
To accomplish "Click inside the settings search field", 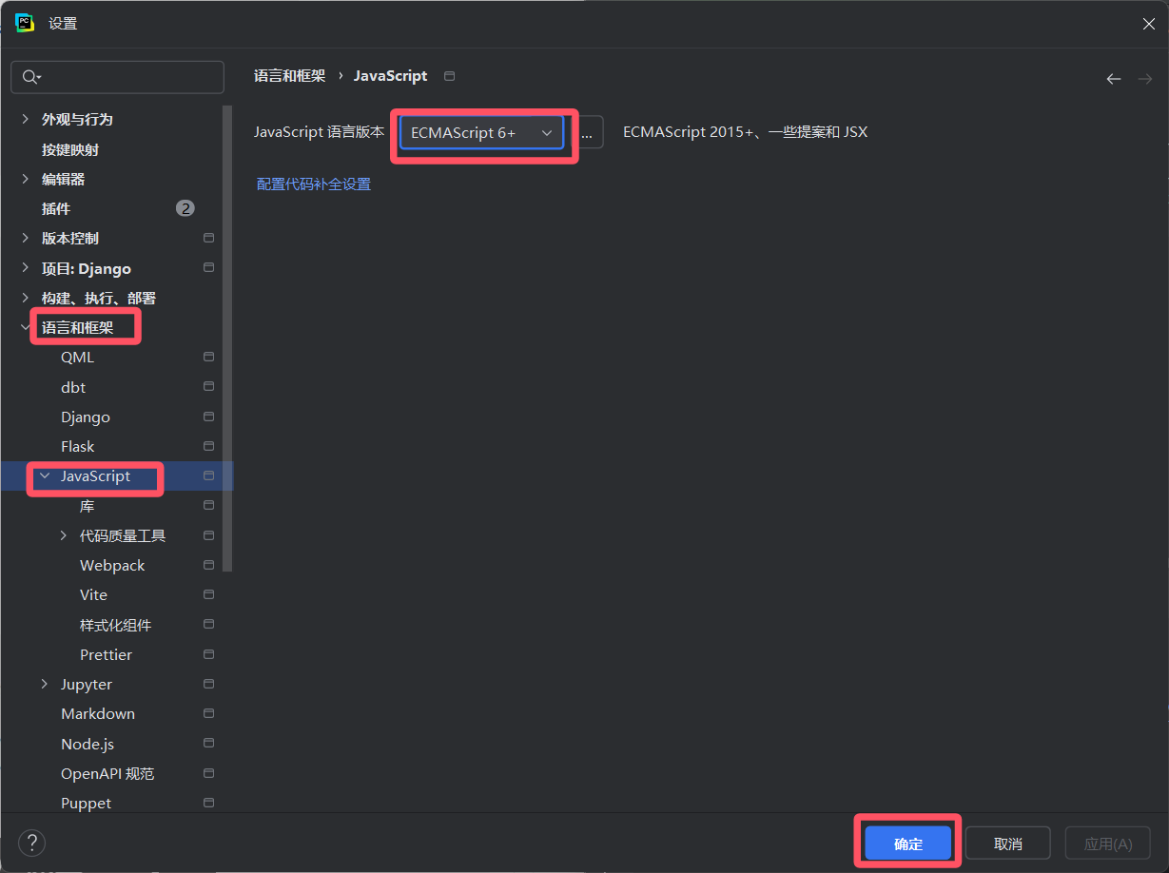I will click(118, 77).
